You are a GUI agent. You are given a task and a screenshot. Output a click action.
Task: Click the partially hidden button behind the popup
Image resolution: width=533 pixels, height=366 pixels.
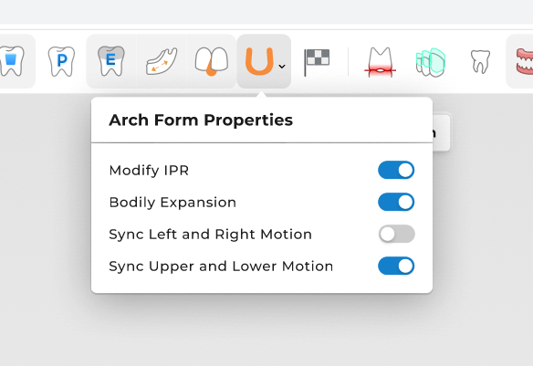pos(442,132)
